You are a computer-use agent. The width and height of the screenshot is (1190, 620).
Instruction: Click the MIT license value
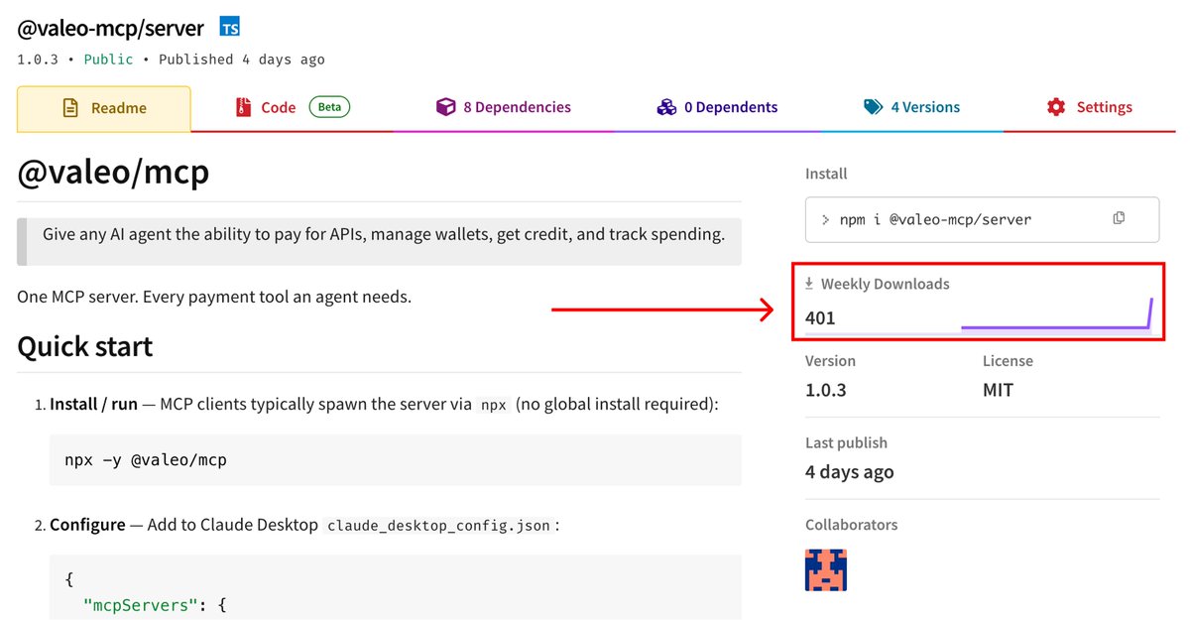pos(999,390)
